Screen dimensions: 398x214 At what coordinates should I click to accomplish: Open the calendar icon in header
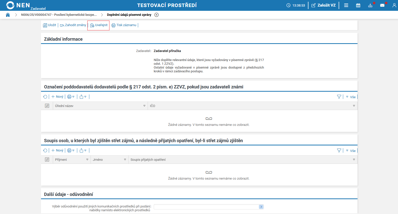358,5
